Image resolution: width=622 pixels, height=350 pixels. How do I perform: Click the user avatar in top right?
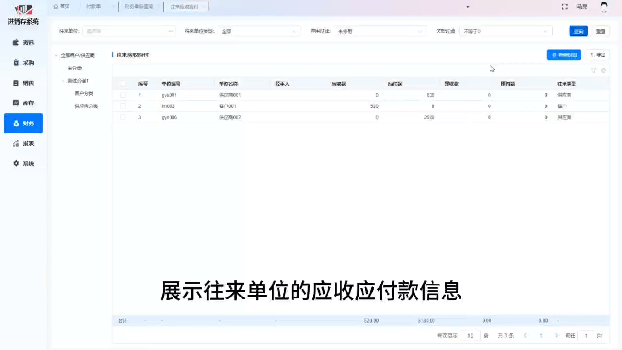[x=604, y=7]
